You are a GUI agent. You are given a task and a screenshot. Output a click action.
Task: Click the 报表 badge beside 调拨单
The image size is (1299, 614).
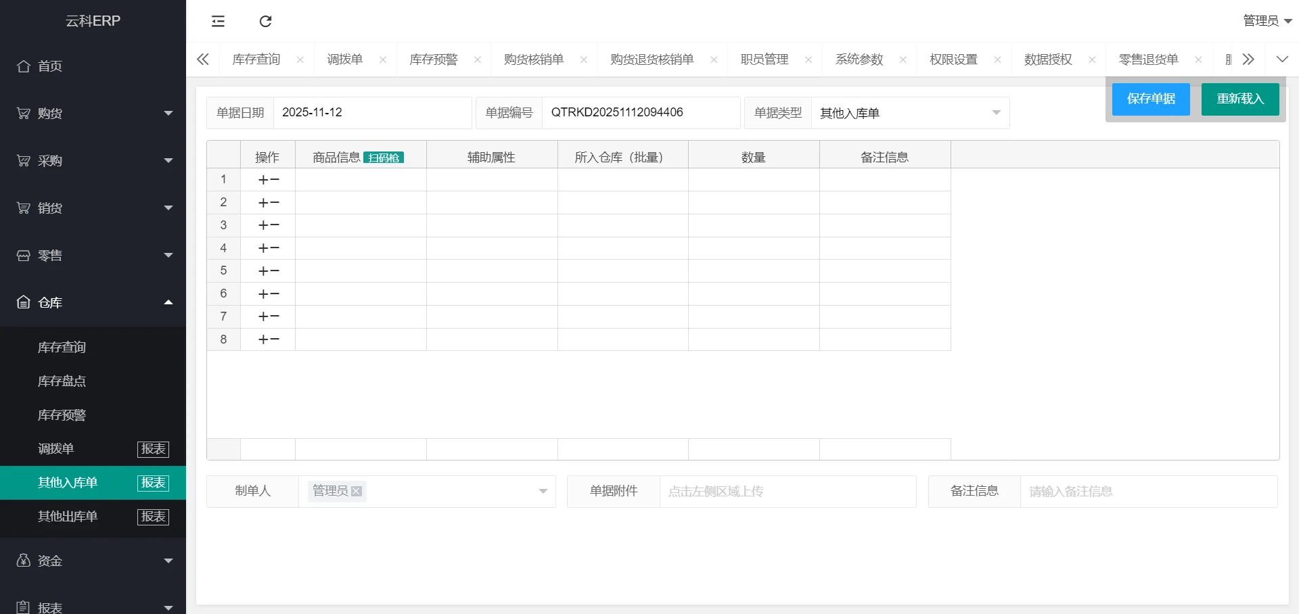pos(153,449)
